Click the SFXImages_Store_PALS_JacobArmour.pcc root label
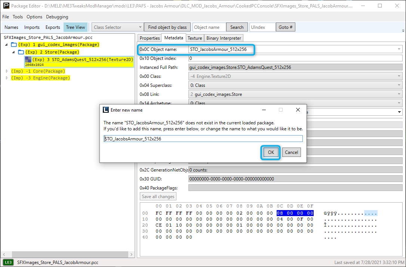Image resolution: width=406 pixels, height=267 pixels. (x=48, y=37)
